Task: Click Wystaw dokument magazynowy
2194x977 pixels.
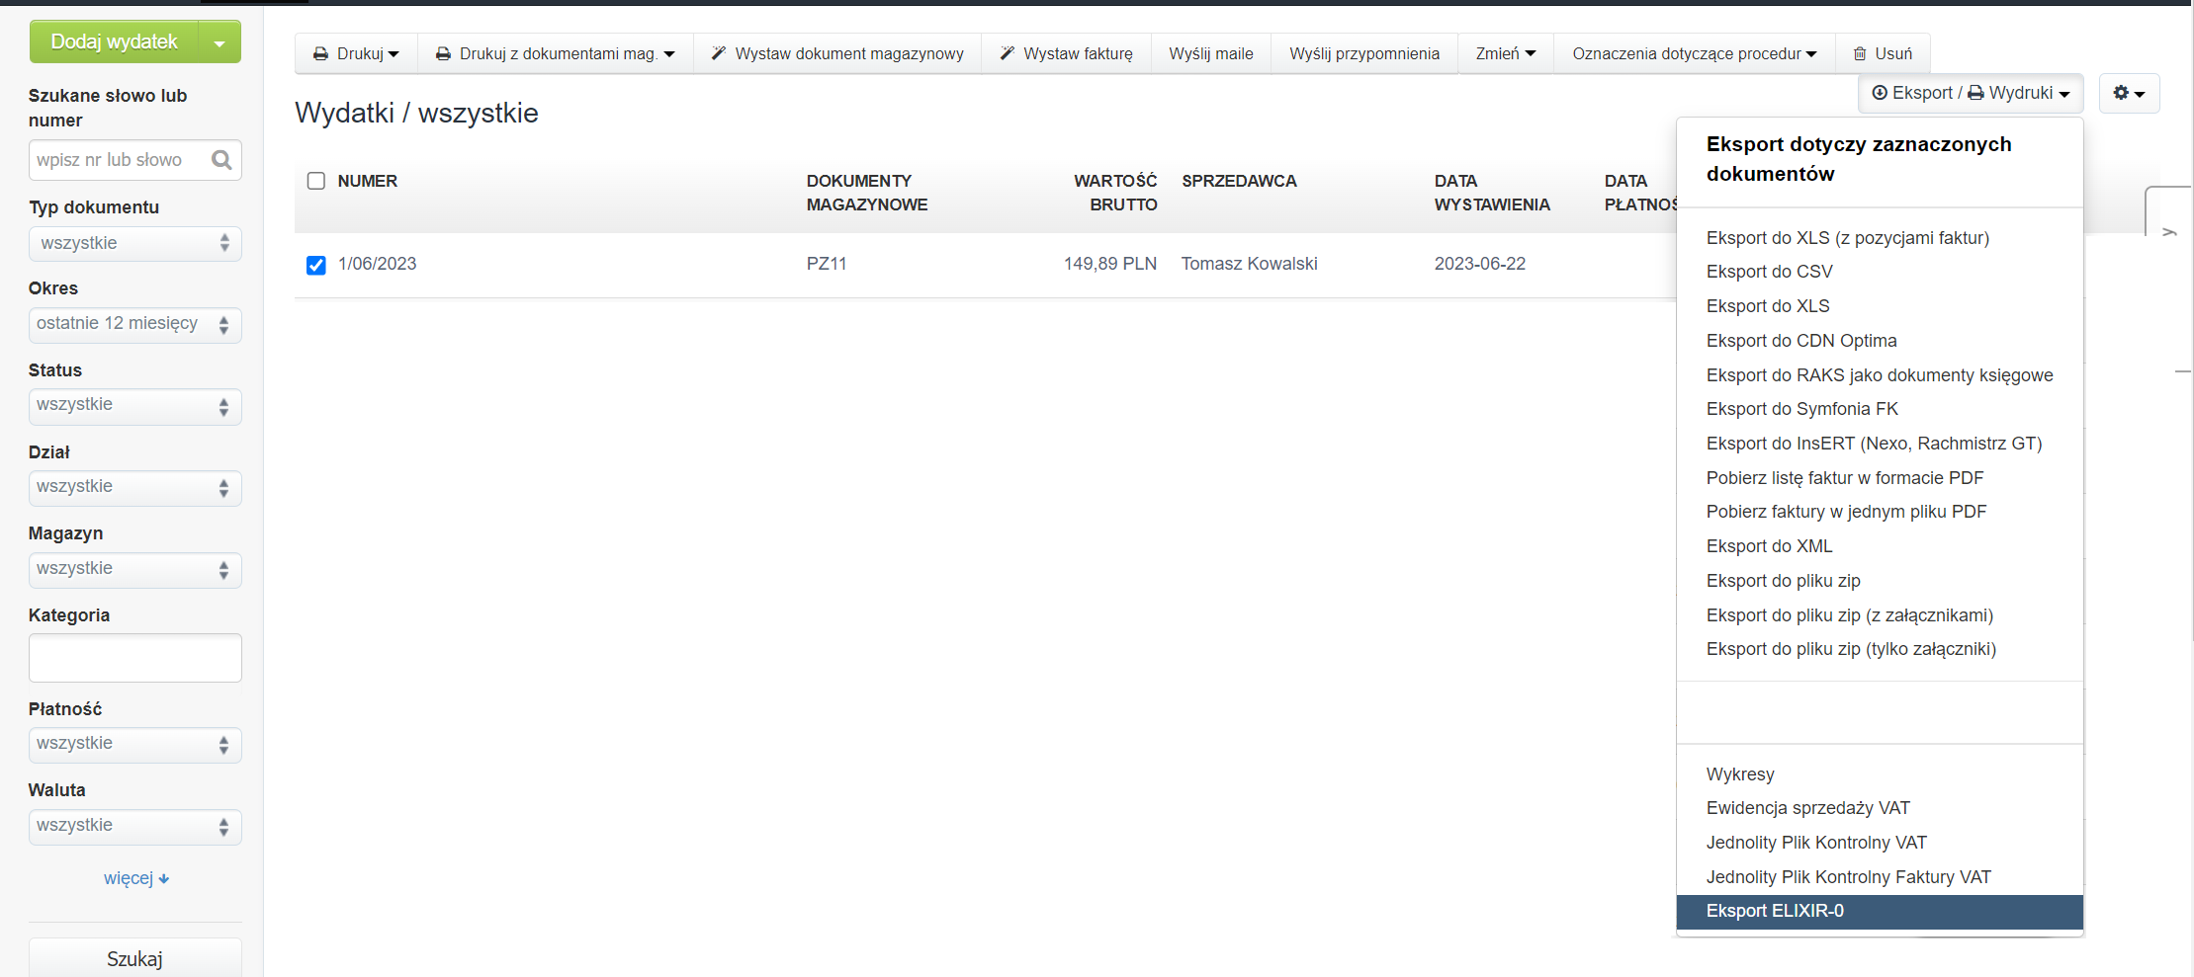Action: click(x=837, y=53)
